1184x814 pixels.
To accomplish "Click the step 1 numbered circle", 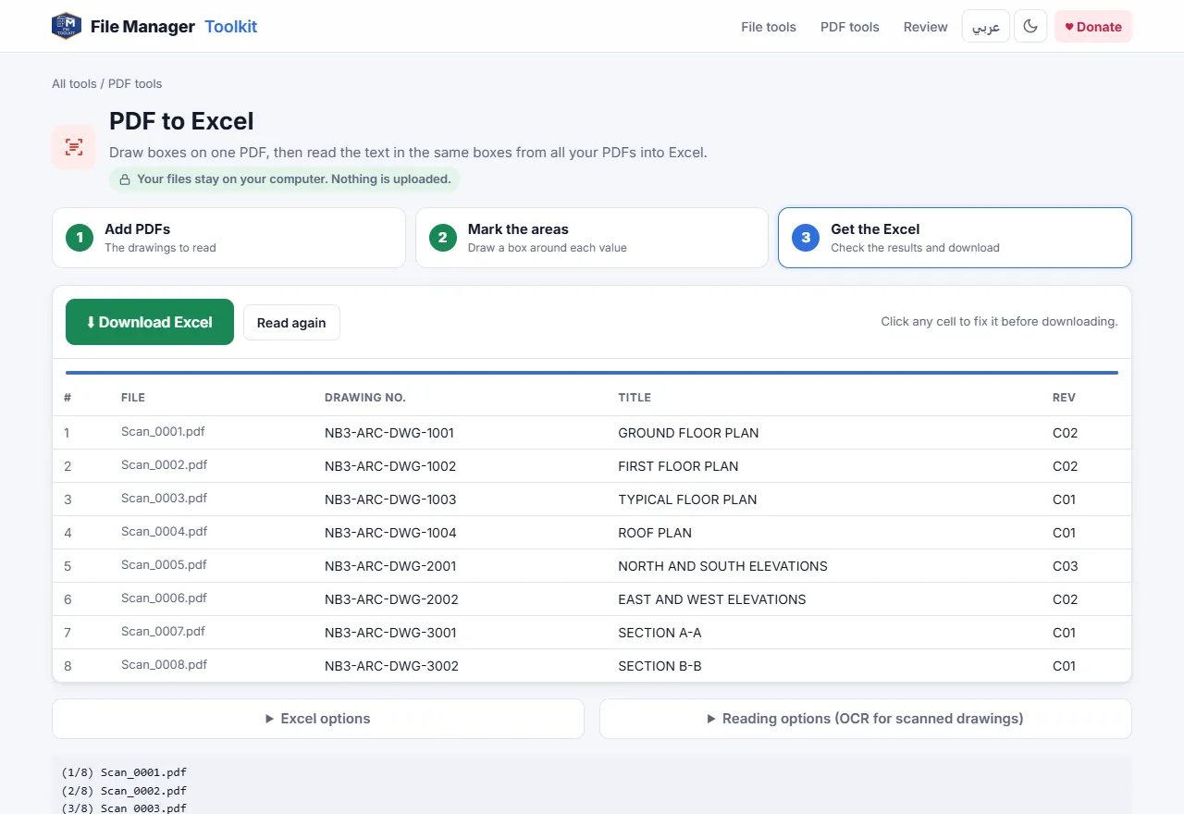I will pyautogui.click(x=80, y=238).
